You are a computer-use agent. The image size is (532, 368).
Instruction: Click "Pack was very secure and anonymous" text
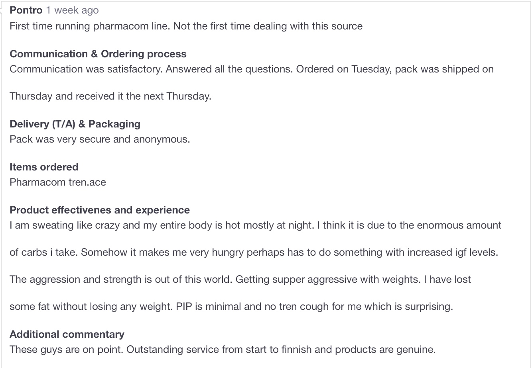[x=100, y=139]
